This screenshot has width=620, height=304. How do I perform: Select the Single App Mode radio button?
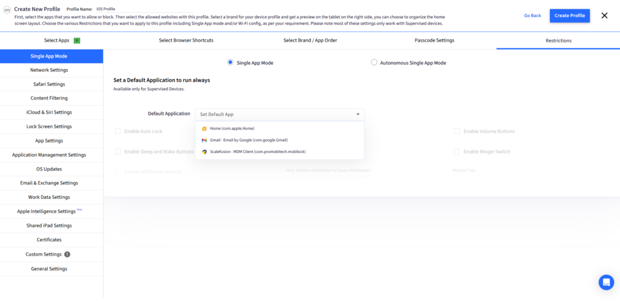(230, 62)
